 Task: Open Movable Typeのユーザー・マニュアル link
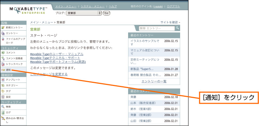(57, 54)
